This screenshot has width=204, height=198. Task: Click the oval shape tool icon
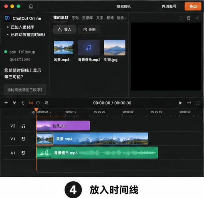pos(38,103)
